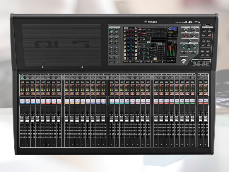Select the LOW EQ band key

click(182, 53)
